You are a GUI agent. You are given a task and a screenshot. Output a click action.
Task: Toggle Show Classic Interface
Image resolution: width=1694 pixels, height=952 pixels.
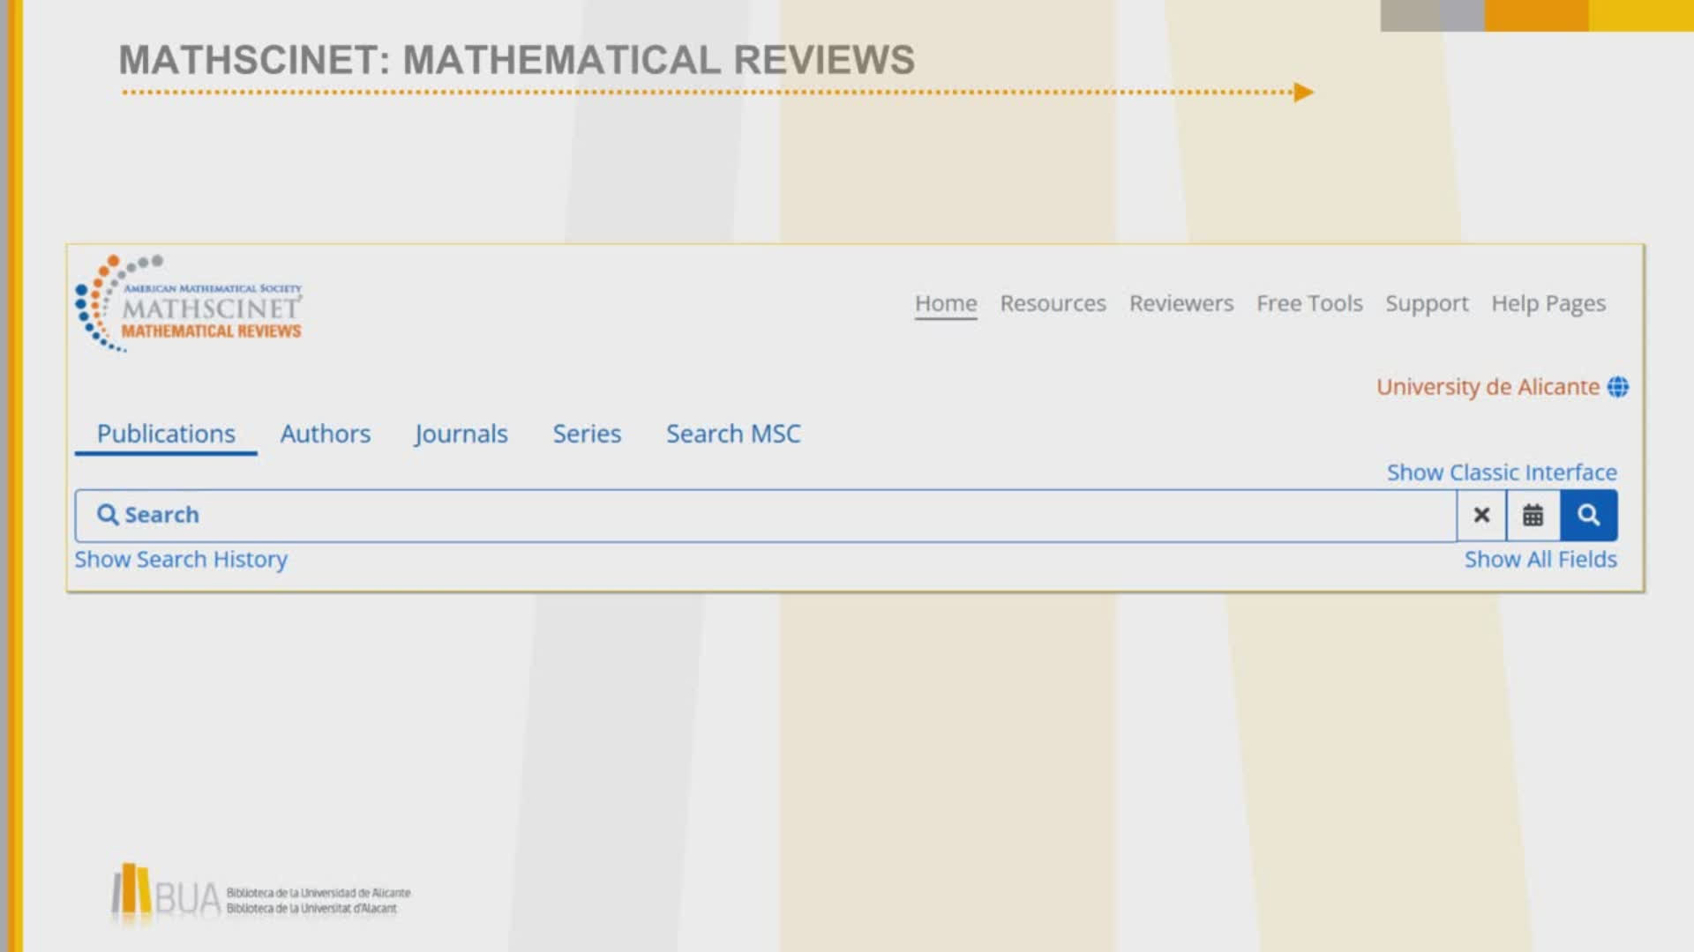point(1502,472)
